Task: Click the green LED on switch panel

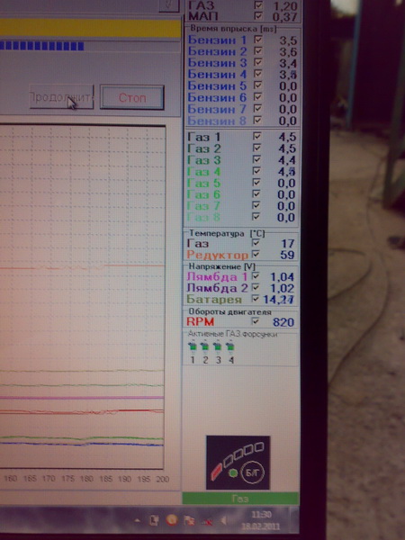Action: pyautogui.click(x=233, y=473)
